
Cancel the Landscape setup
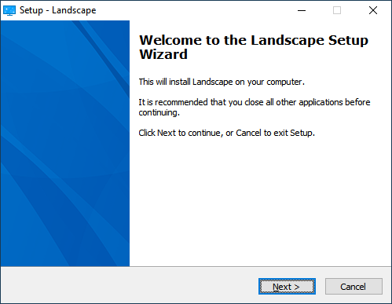(x=354, y=287)
